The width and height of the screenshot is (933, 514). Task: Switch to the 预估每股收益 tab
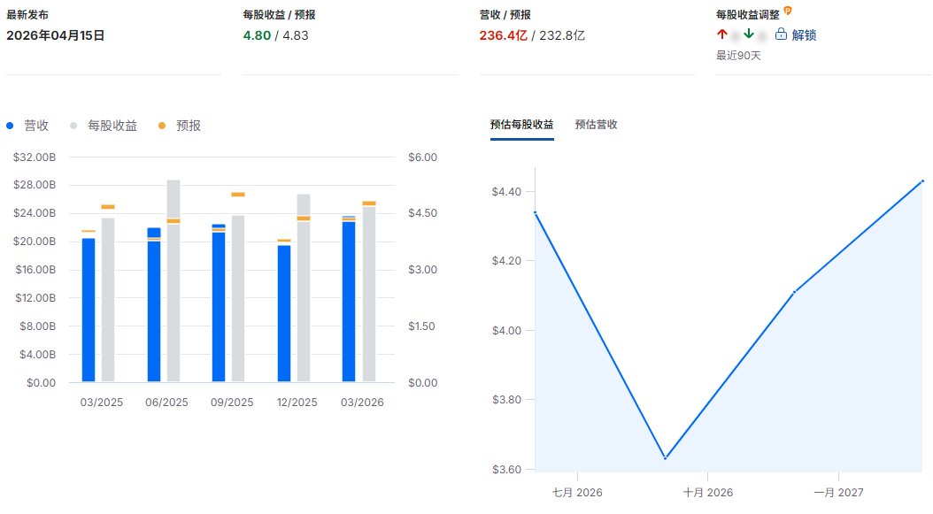522,125
